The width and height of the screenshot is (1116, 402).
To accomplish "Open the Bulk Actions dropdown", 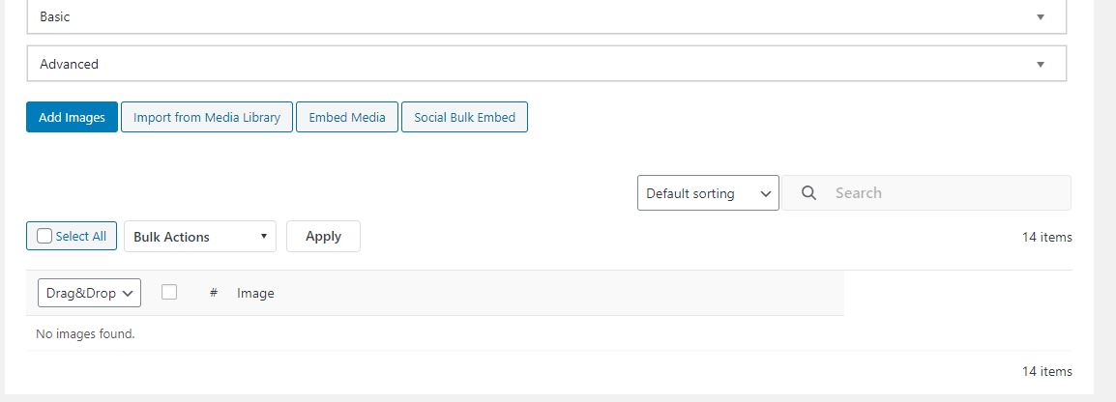I will pyautogui.click(x=199, y=237).
